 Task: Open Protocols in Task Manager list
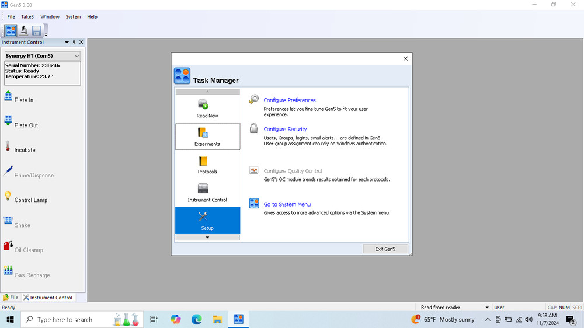[207, 165]
